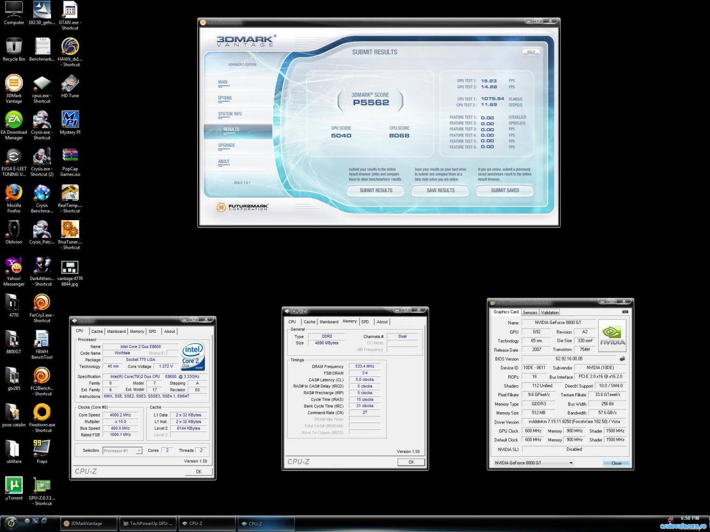Open Cache tab in middle CPU-Z window
Screen dimensions: 710x532
[x=310, y=322]
